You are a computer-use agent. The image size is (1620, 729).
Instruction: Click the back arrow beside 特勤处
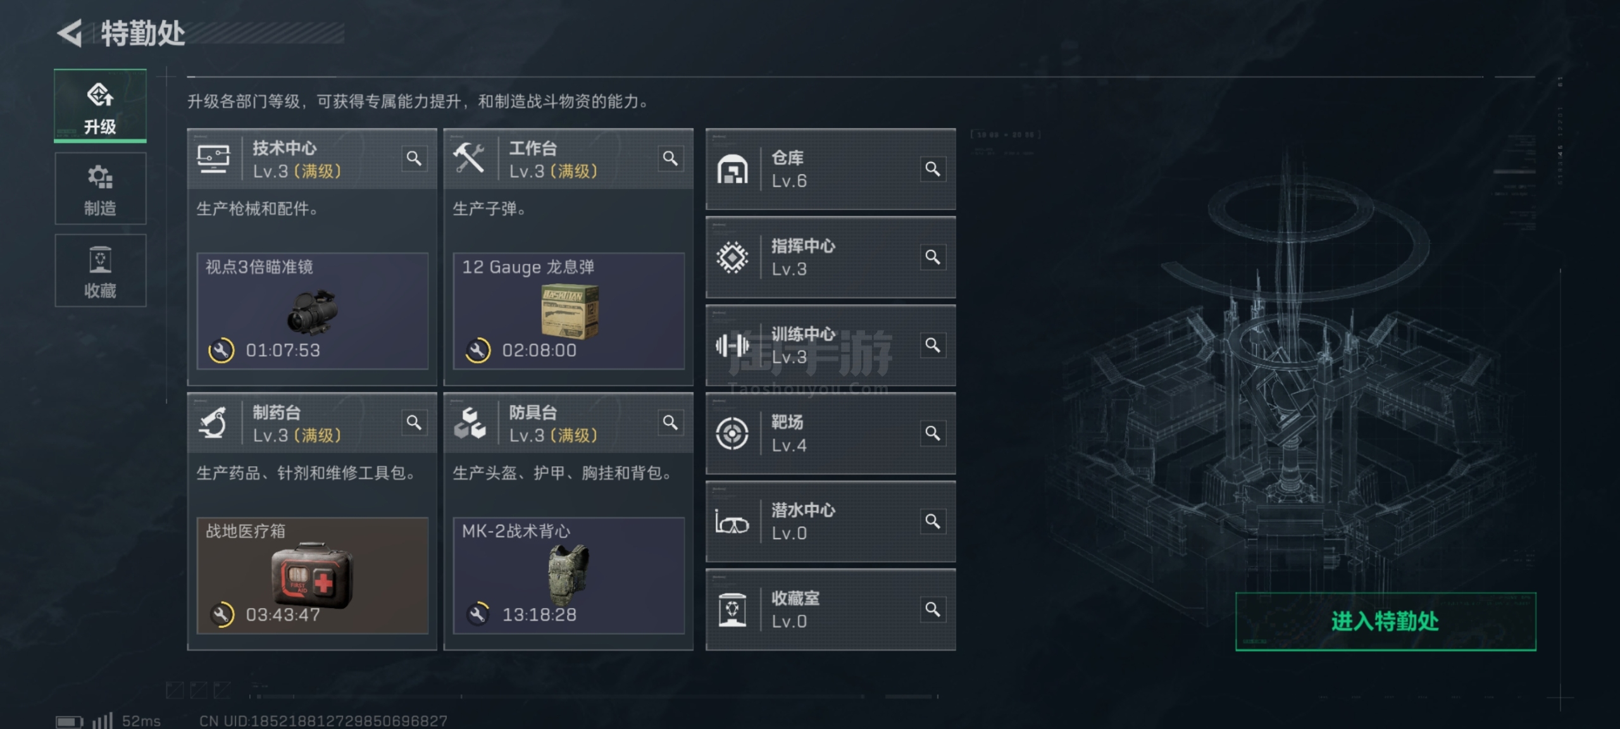click(70, 33)
